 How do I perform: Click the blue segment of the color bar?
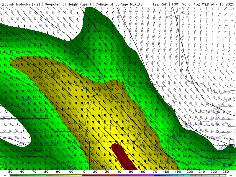point(172,176)
